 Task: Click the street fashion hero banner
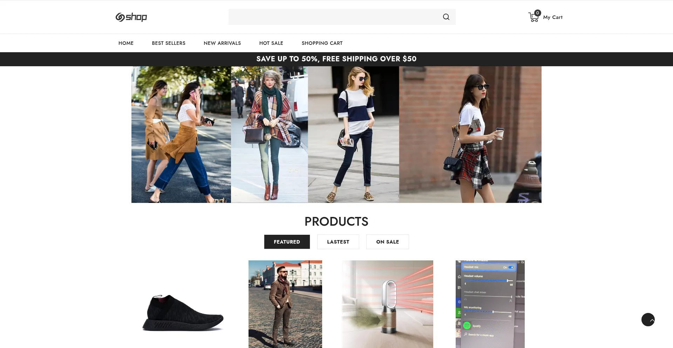[336, 135]
